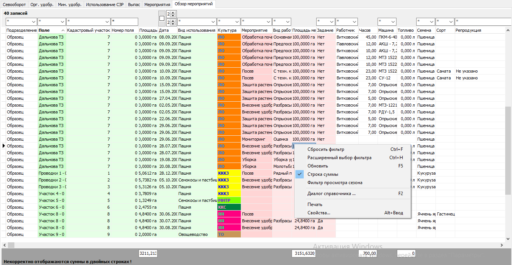Open Фильтр просмотра сезона from the menu

click(x=353, y=183)
